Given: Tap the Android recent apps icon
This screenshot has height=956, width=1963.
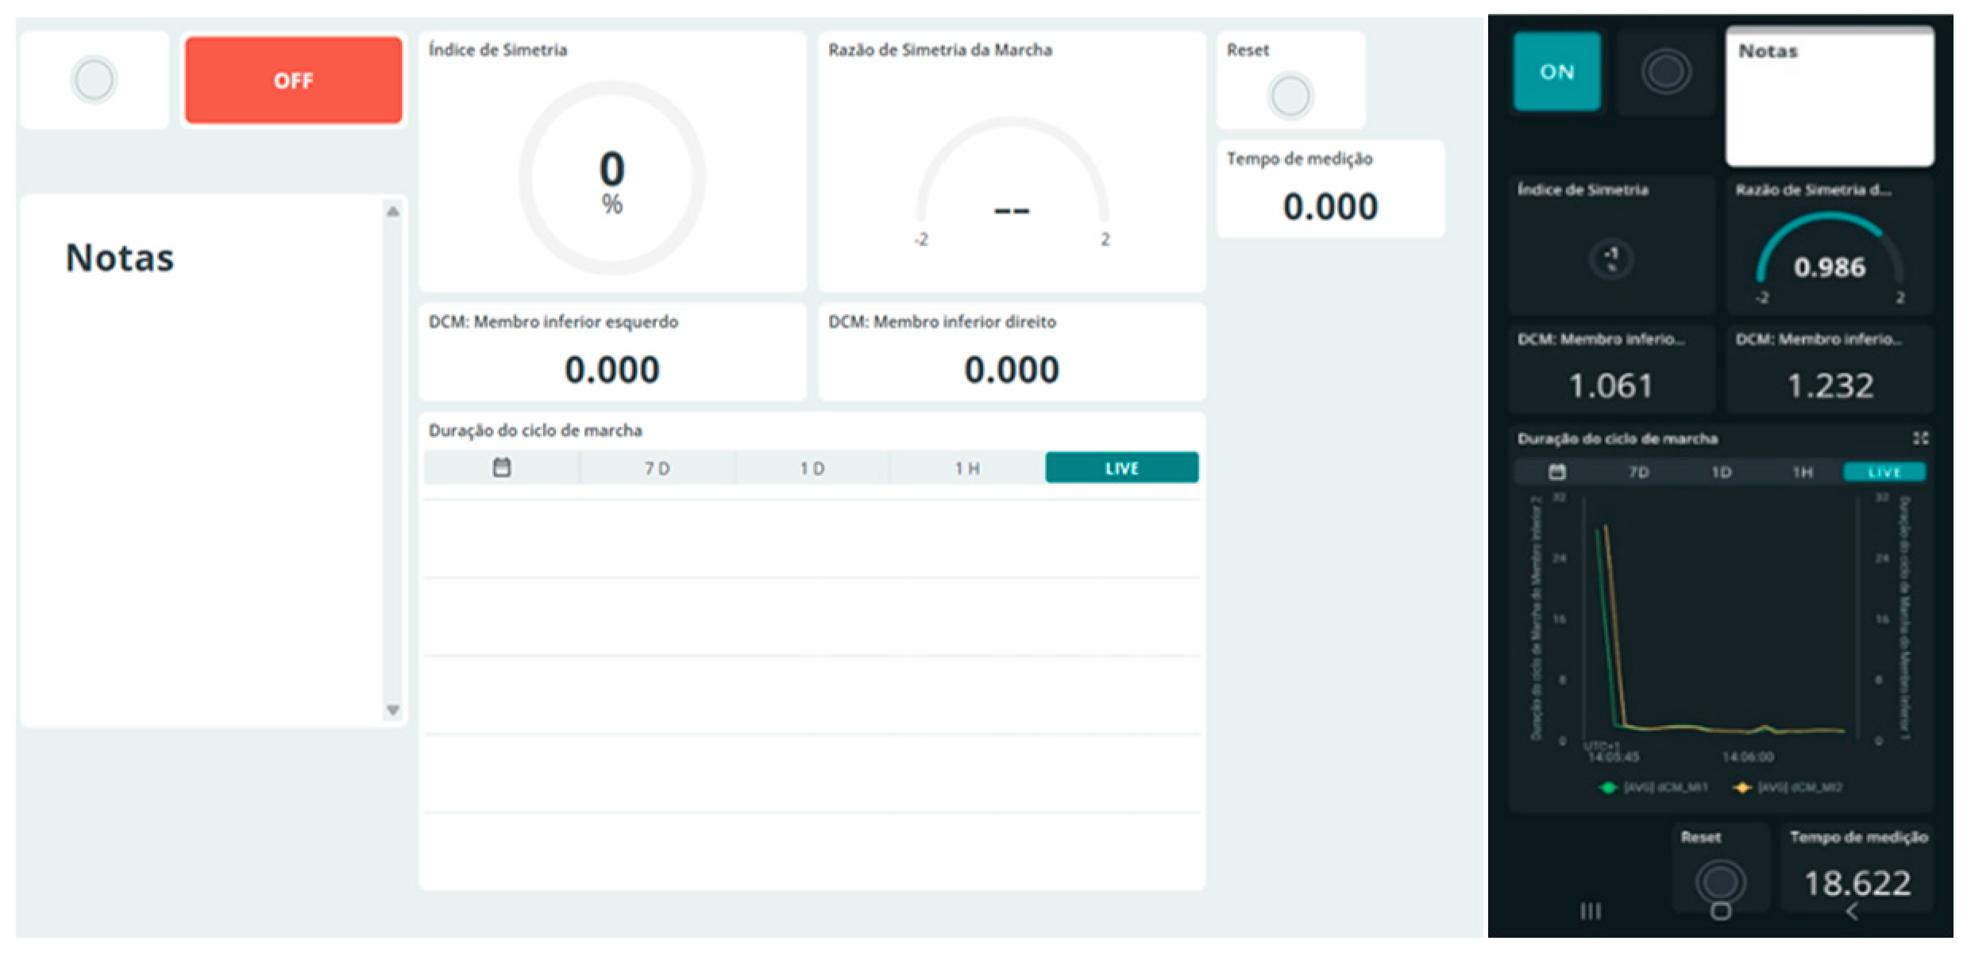Looking at the screenshot, I should tap(1590, 912).
